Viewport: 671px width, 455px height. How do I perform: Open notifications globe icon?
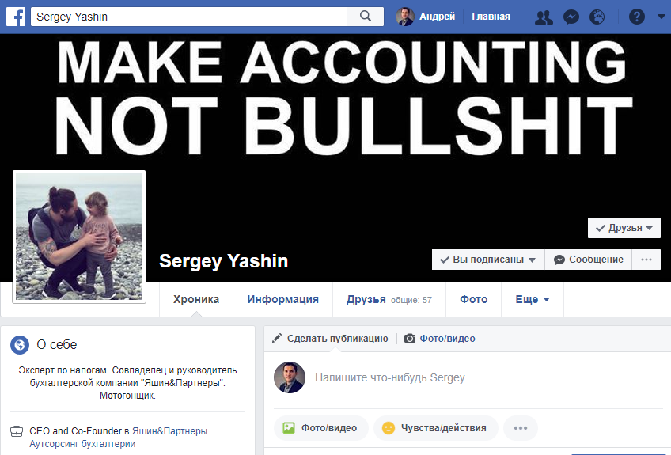point(597,17)
